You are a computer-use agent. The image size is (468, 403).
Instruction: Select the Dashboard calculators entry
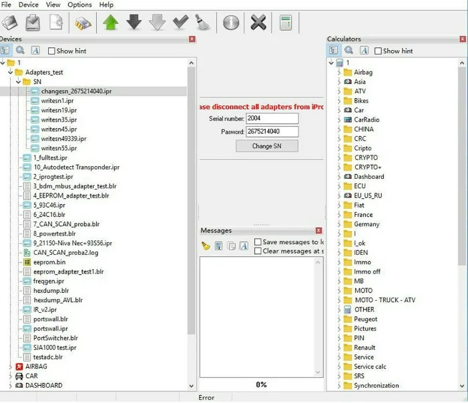point(369,177)
